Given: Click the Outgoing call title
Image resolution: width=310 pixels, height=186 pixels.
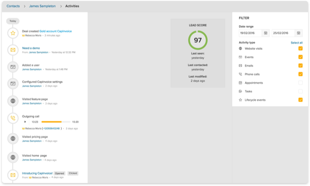Looking at the screenshot, I should [x=31, y=116].
